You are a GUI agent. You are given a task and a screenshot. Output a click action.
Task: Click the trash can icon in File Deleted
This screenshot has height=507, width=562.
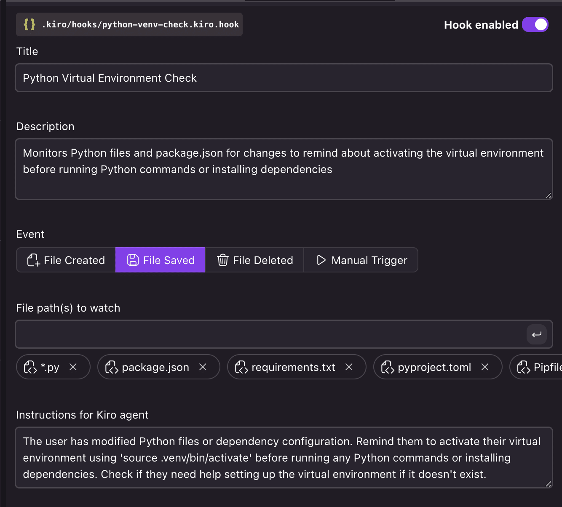[x=223, y=260]
